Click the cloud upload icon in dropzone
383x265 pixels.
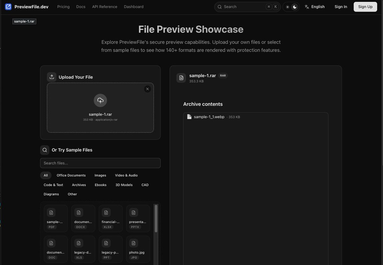click(x=101, y=101)
